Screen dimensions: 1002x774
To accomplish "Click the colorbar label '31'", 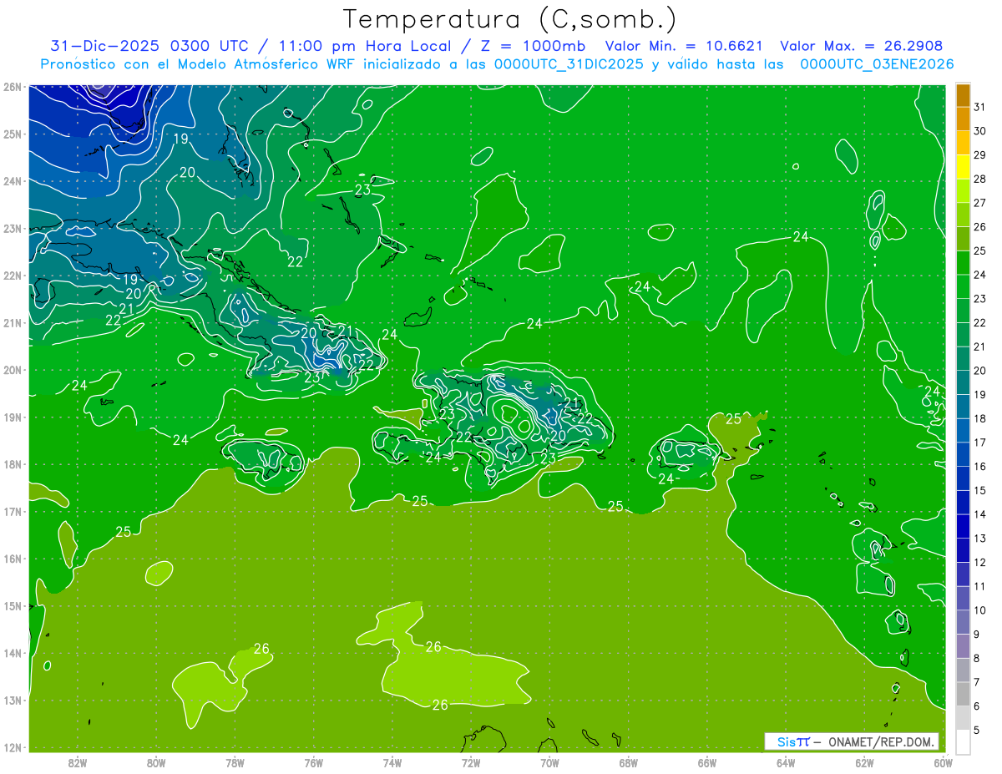I will [x=980, y=107].
